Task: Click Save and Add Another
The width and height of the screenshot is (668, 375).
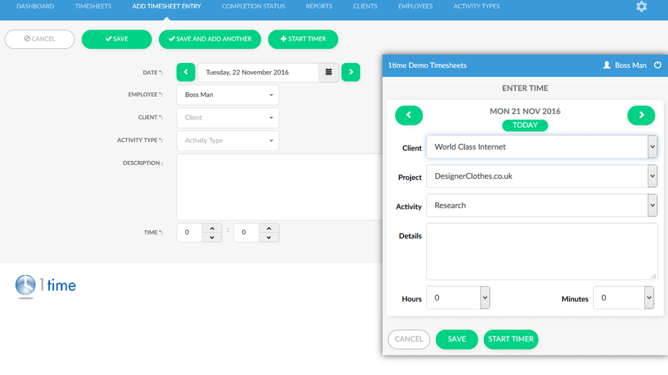Action: (210, 39)
